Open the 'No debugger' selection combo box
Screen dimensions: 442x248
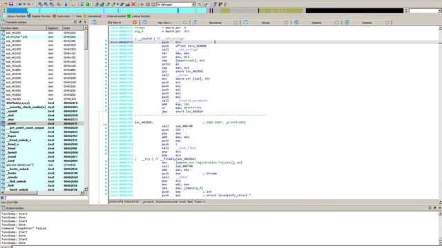(x=176, y=5)
